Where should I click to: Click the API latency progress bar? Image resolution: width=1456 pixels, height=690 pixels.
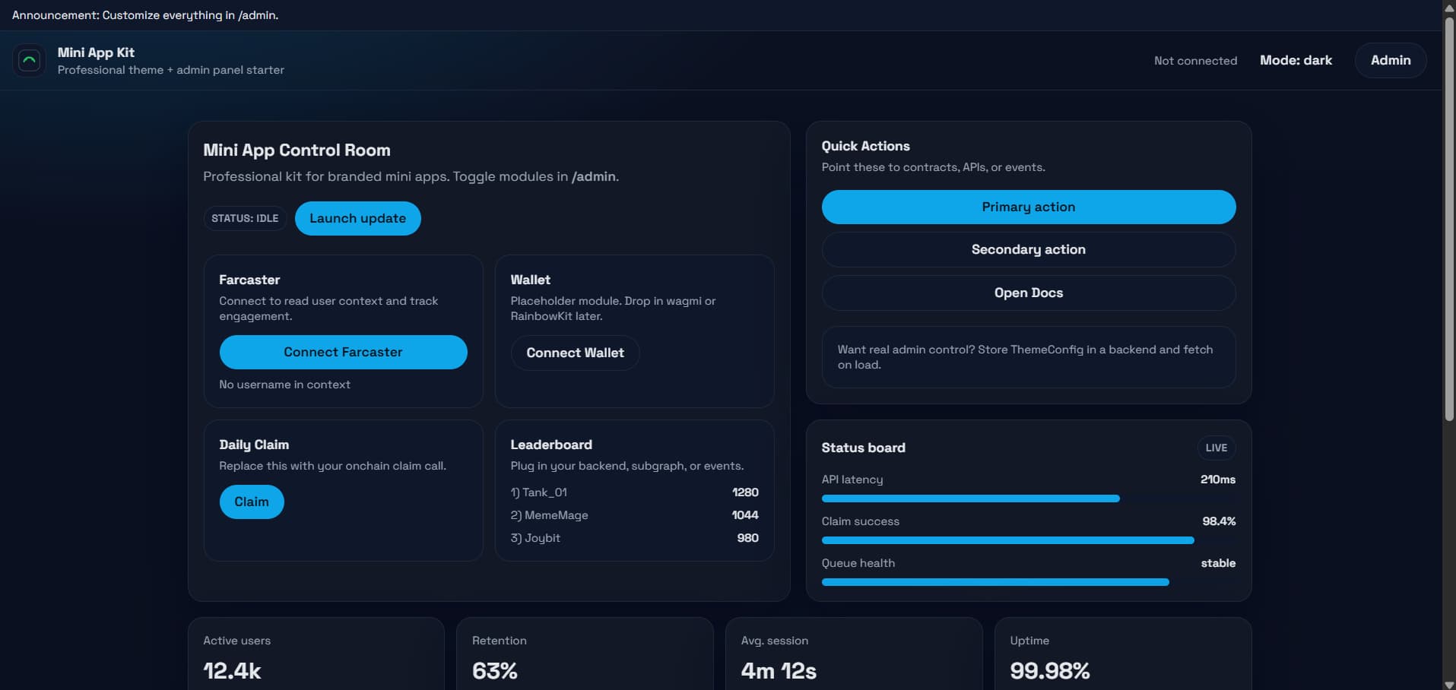(970, 499)
